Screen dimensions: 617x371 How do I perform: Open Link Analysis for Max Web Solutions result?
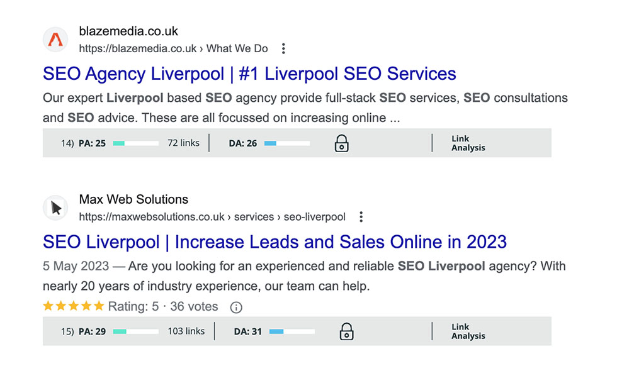tap(468, 331)
